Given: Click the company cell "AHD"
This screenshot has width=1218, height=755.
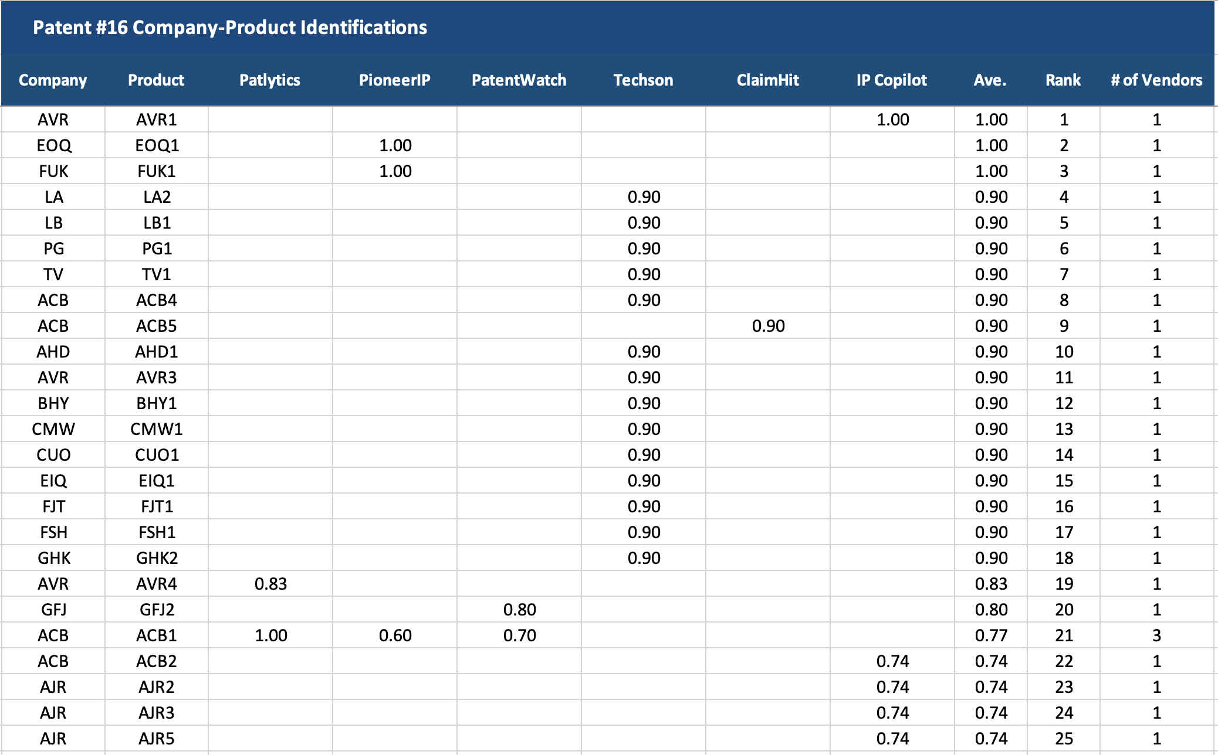Looking at the screenshot, I should point(53,352).
